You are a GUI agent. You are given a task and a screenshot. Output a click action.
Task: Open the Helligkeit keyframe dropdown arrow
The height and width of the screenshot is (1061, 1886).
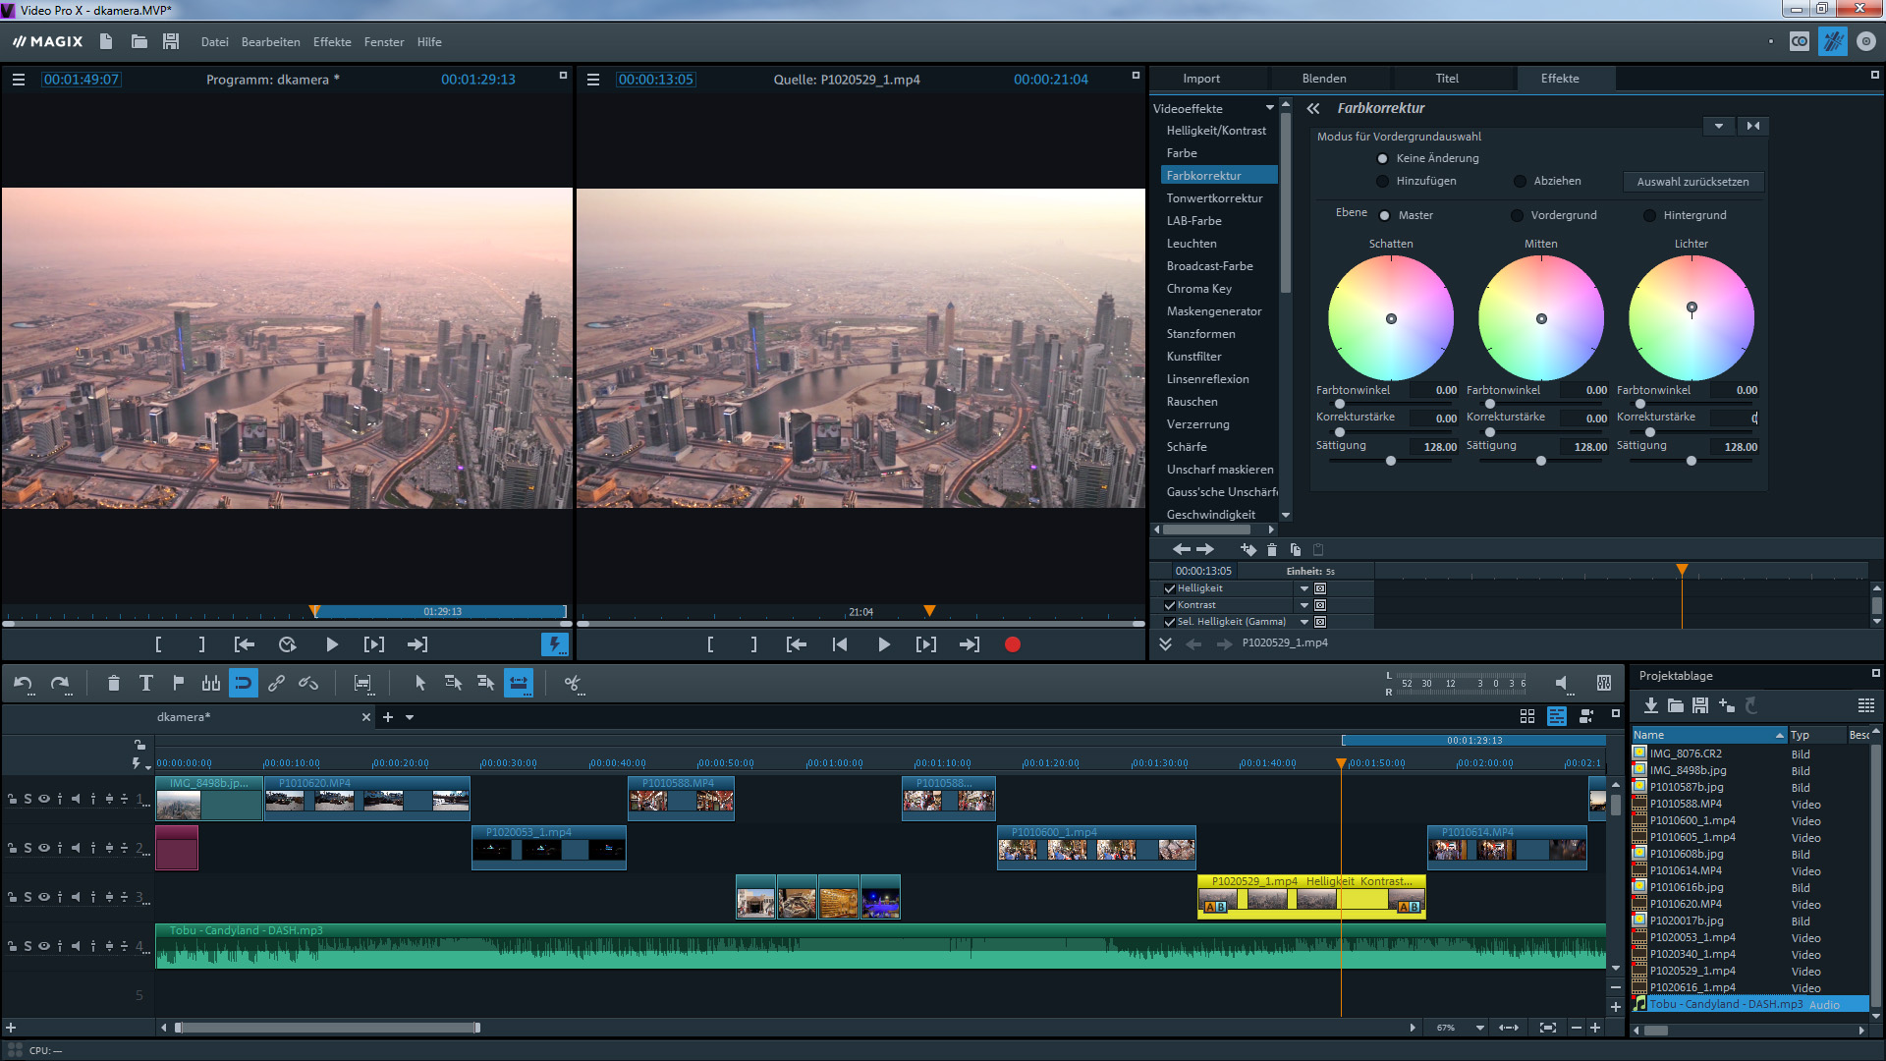[x=1304, y=588]
